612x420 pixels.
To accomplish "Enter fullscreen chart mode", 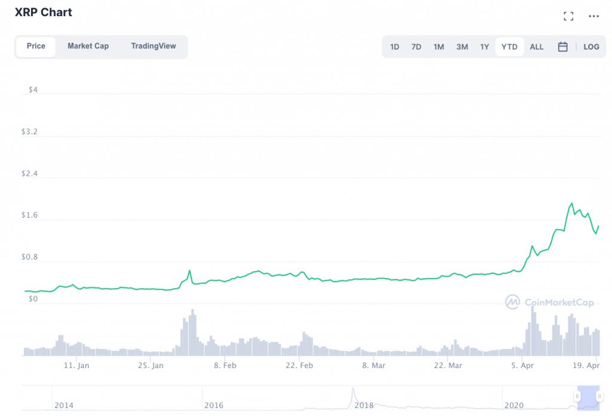I will pyautogui.click(x=568, y=16).
